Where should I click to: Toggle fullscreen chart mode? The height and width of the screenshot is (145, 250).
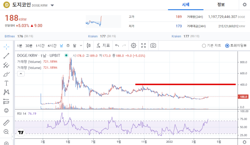tap(143, 46)
